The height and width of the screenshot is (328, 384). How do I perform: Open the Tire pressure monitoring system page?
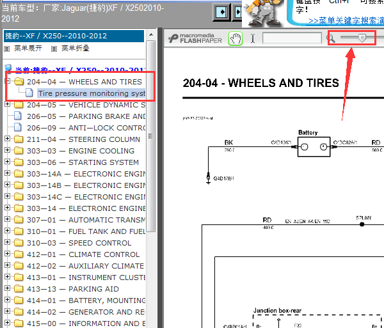tap(92, 93)
